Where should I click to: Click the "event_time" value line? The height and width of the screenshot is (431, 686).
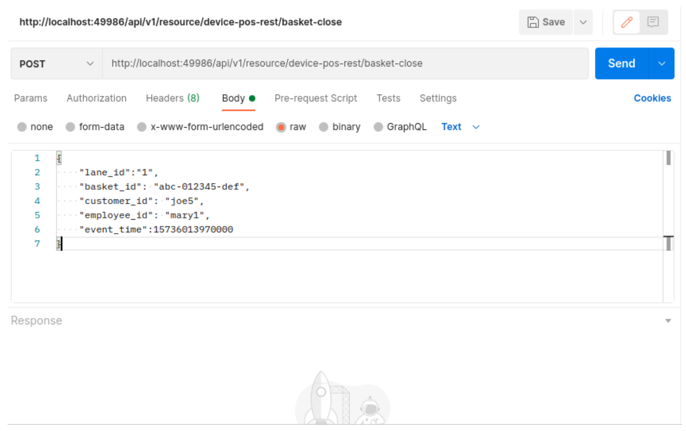click(156, 230)
